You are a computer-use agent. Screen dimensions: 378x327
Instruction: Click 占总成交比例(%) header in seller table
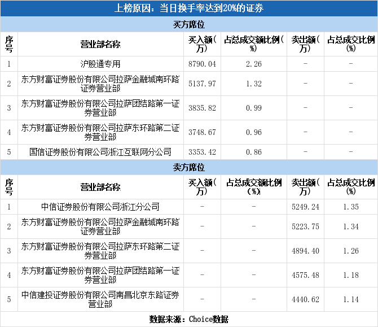tap(351, 187)
